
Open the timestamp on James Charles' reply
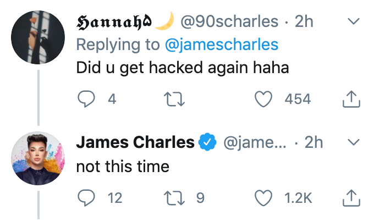pyautogui.click(x=313, y=142)
